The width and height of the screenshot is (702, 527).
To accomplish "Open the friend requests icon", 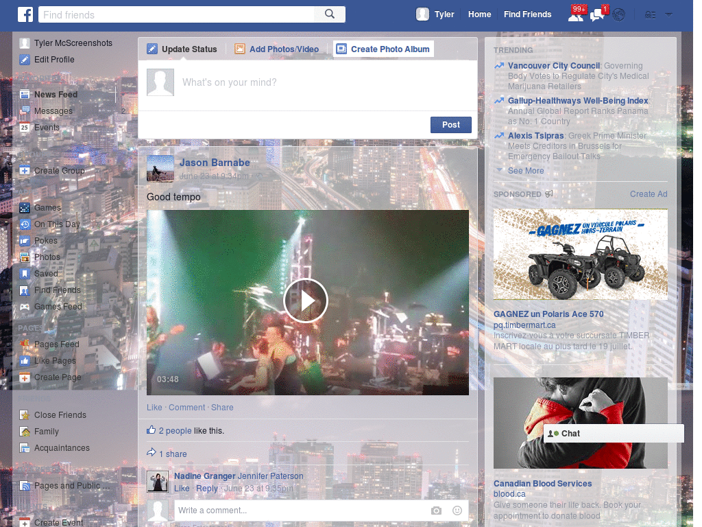I will click(576, 14).
